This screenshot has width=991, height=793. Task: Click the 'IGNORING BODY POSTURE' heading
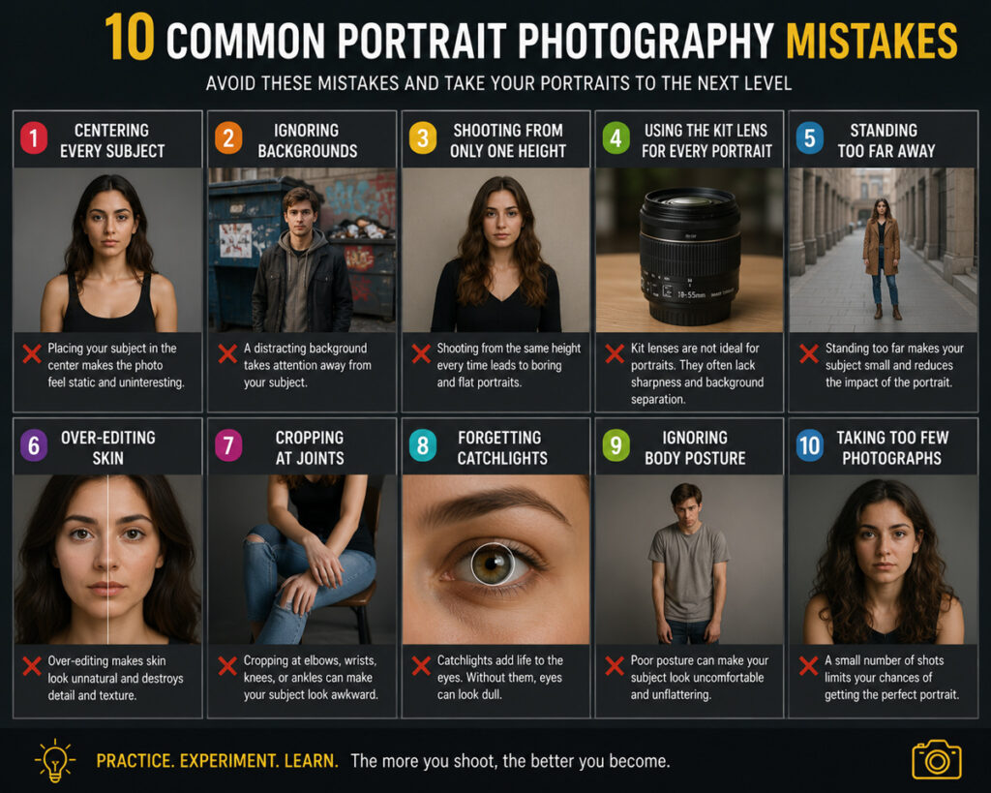(x=695, y=447)
